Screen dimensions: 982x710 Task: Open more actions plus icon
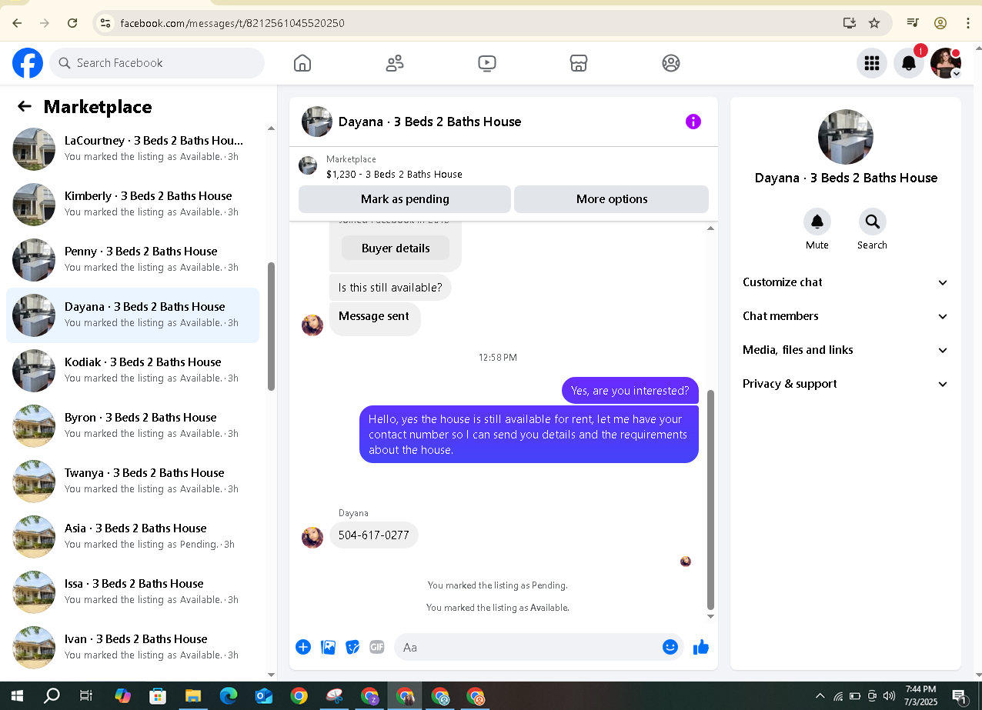(303, 647)
